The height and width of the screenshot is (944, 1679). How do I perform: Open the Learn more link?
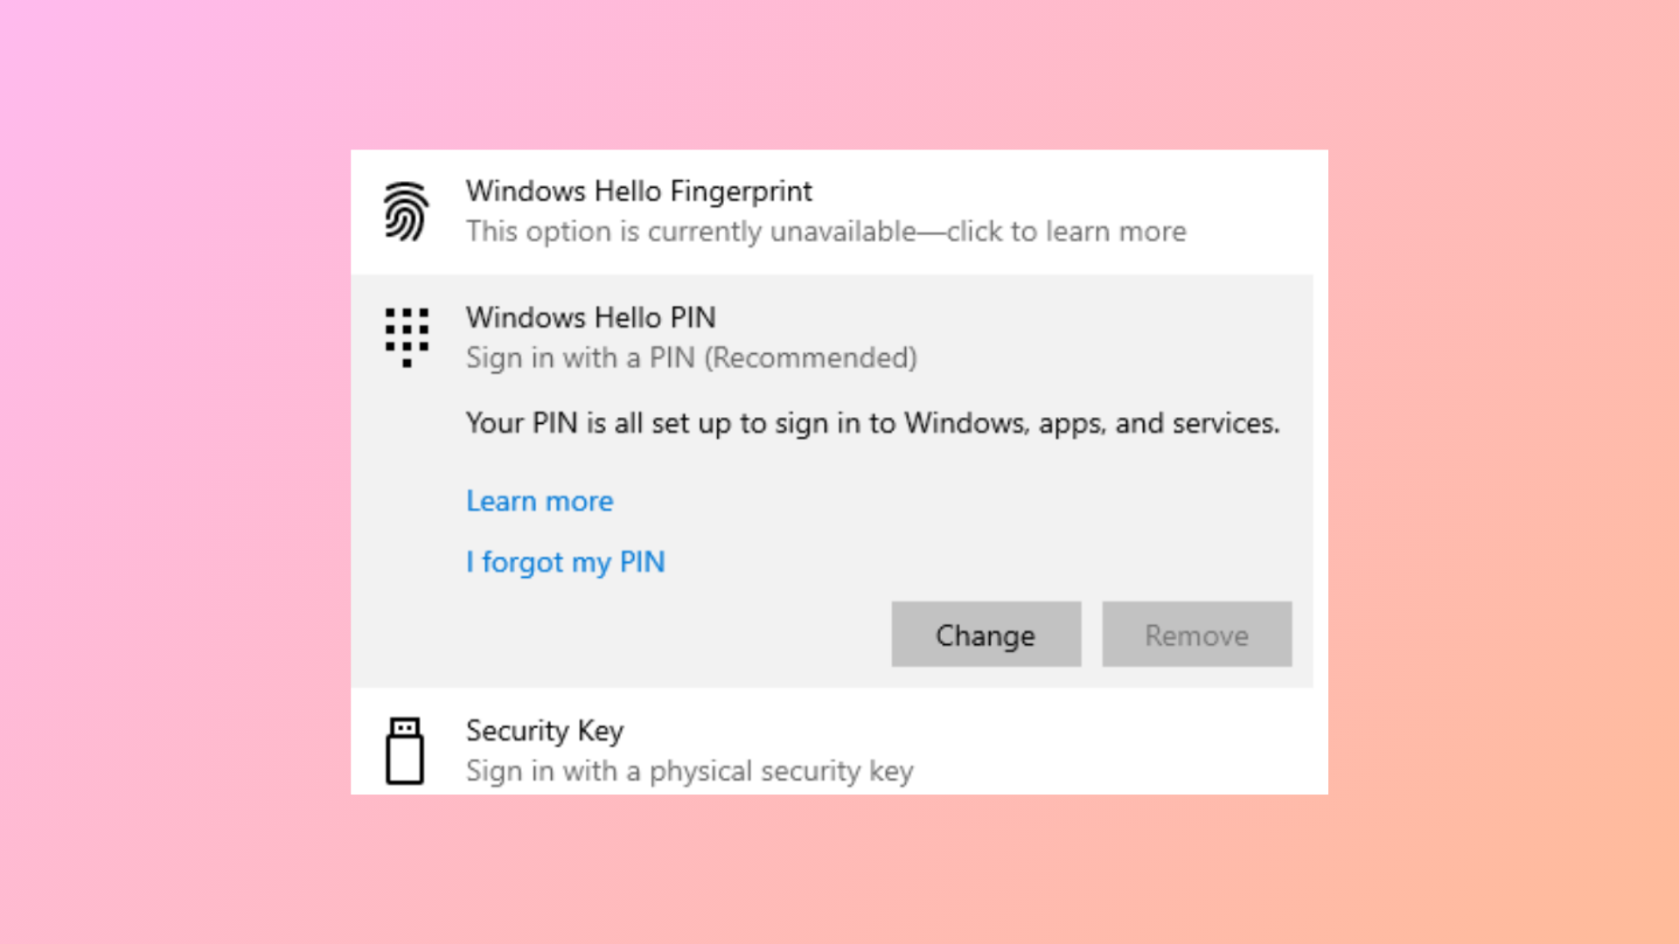[539, 500]
